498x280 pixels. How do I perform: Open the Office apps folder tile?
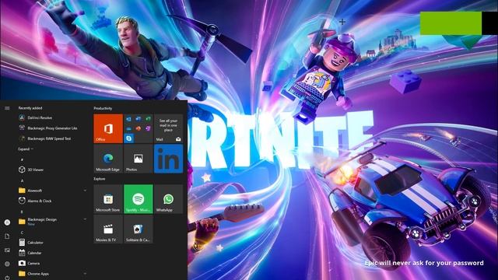pyautogui.click(x=139, y=128)
